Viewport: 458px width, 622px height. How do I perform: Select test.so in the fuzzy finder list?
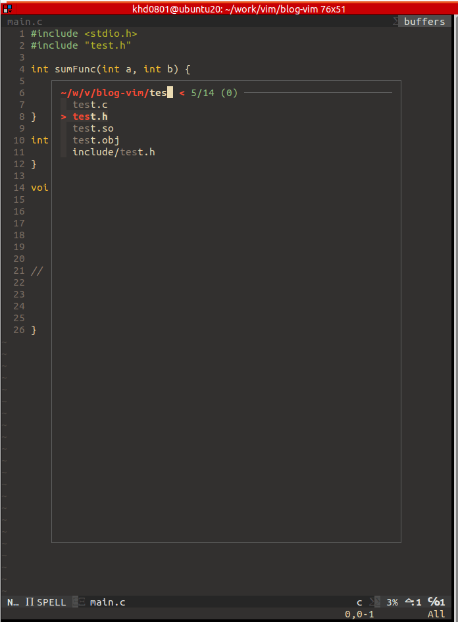tap(93, 128)
